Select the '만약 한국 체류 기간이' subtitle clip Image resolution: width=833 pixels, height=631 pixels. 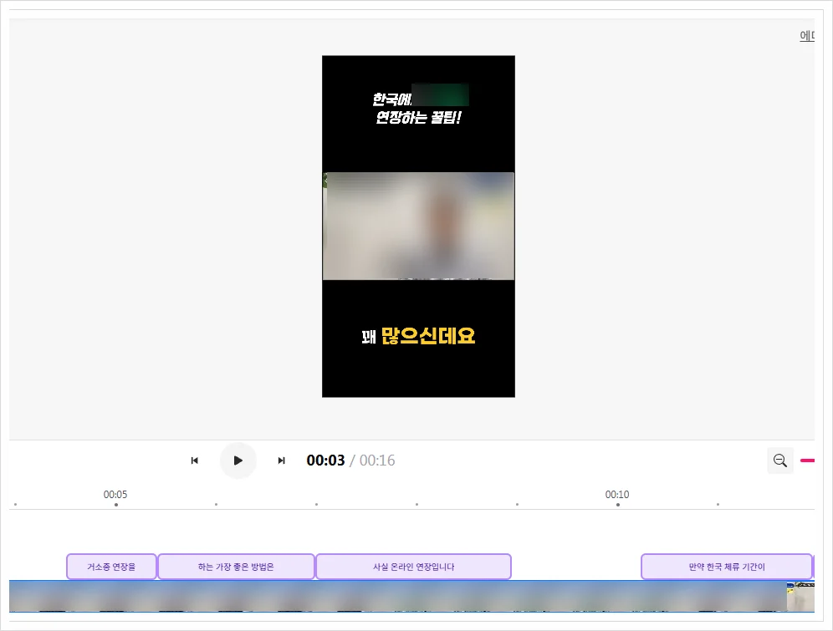tap(726, 567)
